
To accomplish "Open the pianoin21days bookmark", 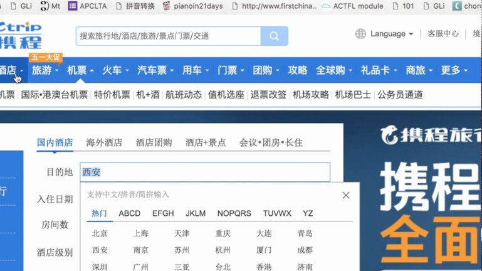I will point(193,6).
